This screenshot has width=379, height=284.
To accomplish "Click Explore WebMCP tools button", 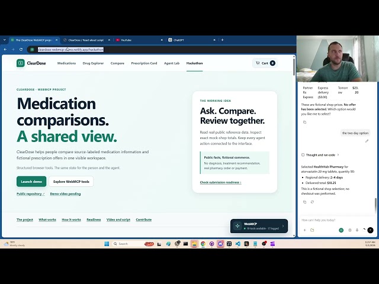I will [x=71, y=182].
